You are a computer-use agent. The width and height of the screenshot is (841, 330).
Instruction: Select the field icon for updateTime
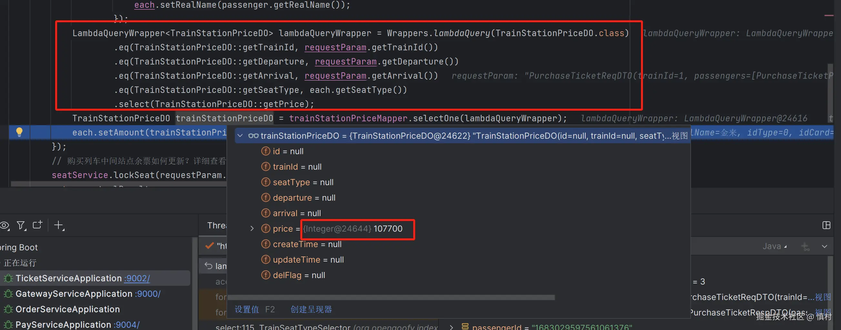pos(265,259)
